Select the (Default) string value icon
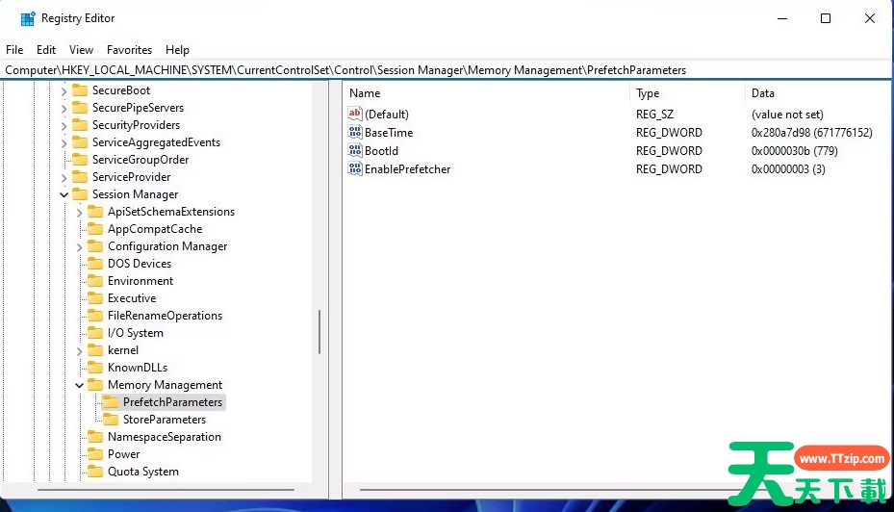 (x=355, y=114)
